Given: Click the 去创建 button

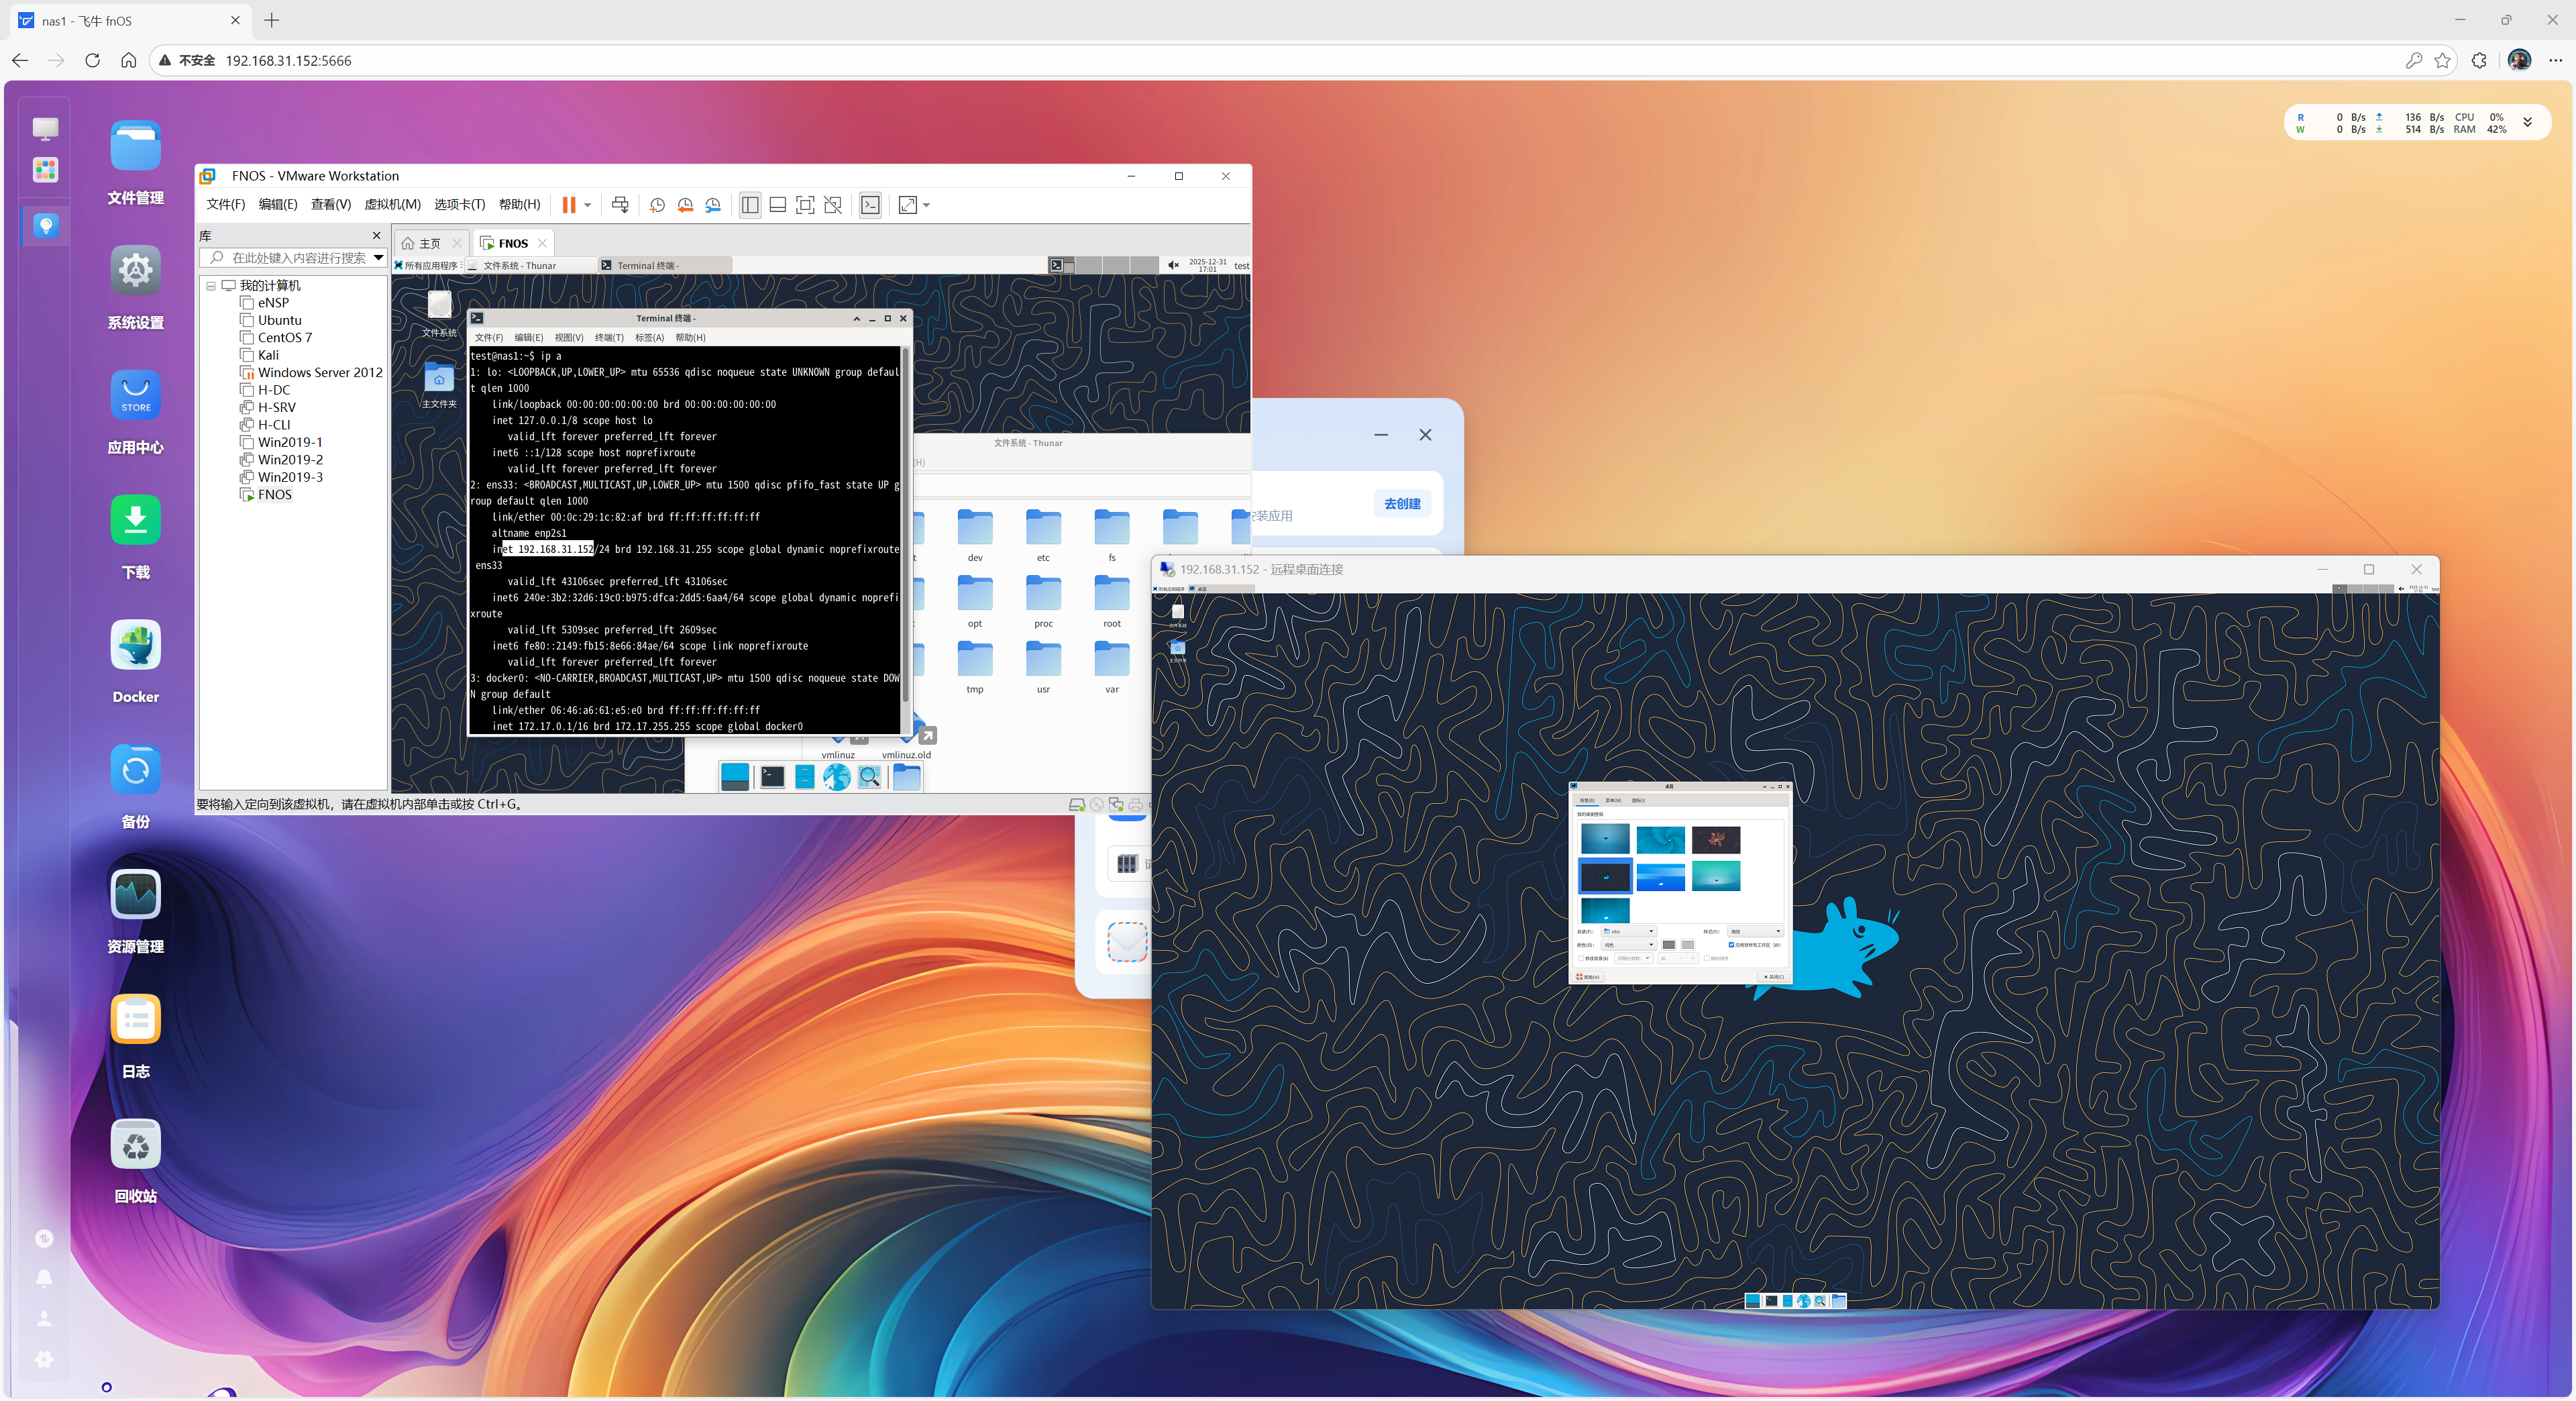Looking at the screenshot, I should [x=1402, y=503].
